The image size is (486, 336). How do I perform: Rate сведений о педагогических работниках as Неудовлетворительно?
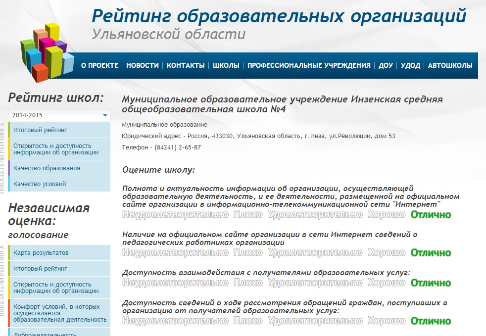[175, 253]
